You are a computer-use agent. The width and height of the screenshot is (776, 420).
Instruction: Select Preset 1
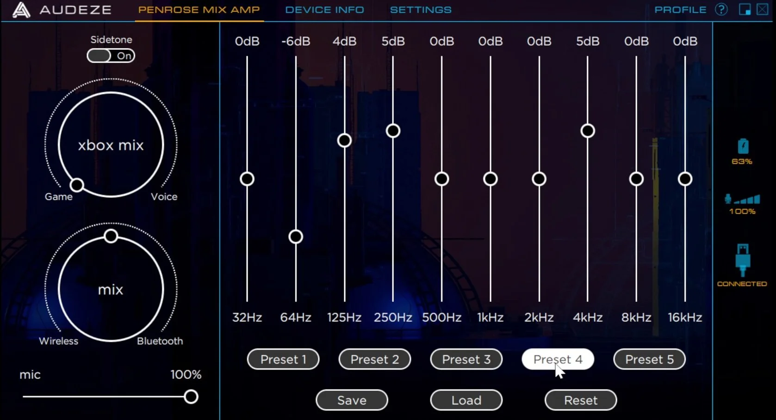tap(283, 359)
